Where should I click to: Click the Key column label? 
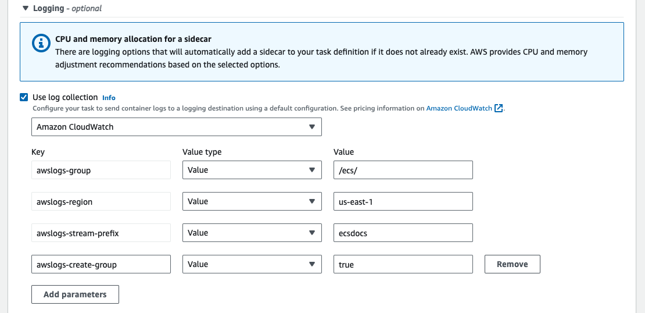pyautogui.click(x=38, y=152)
